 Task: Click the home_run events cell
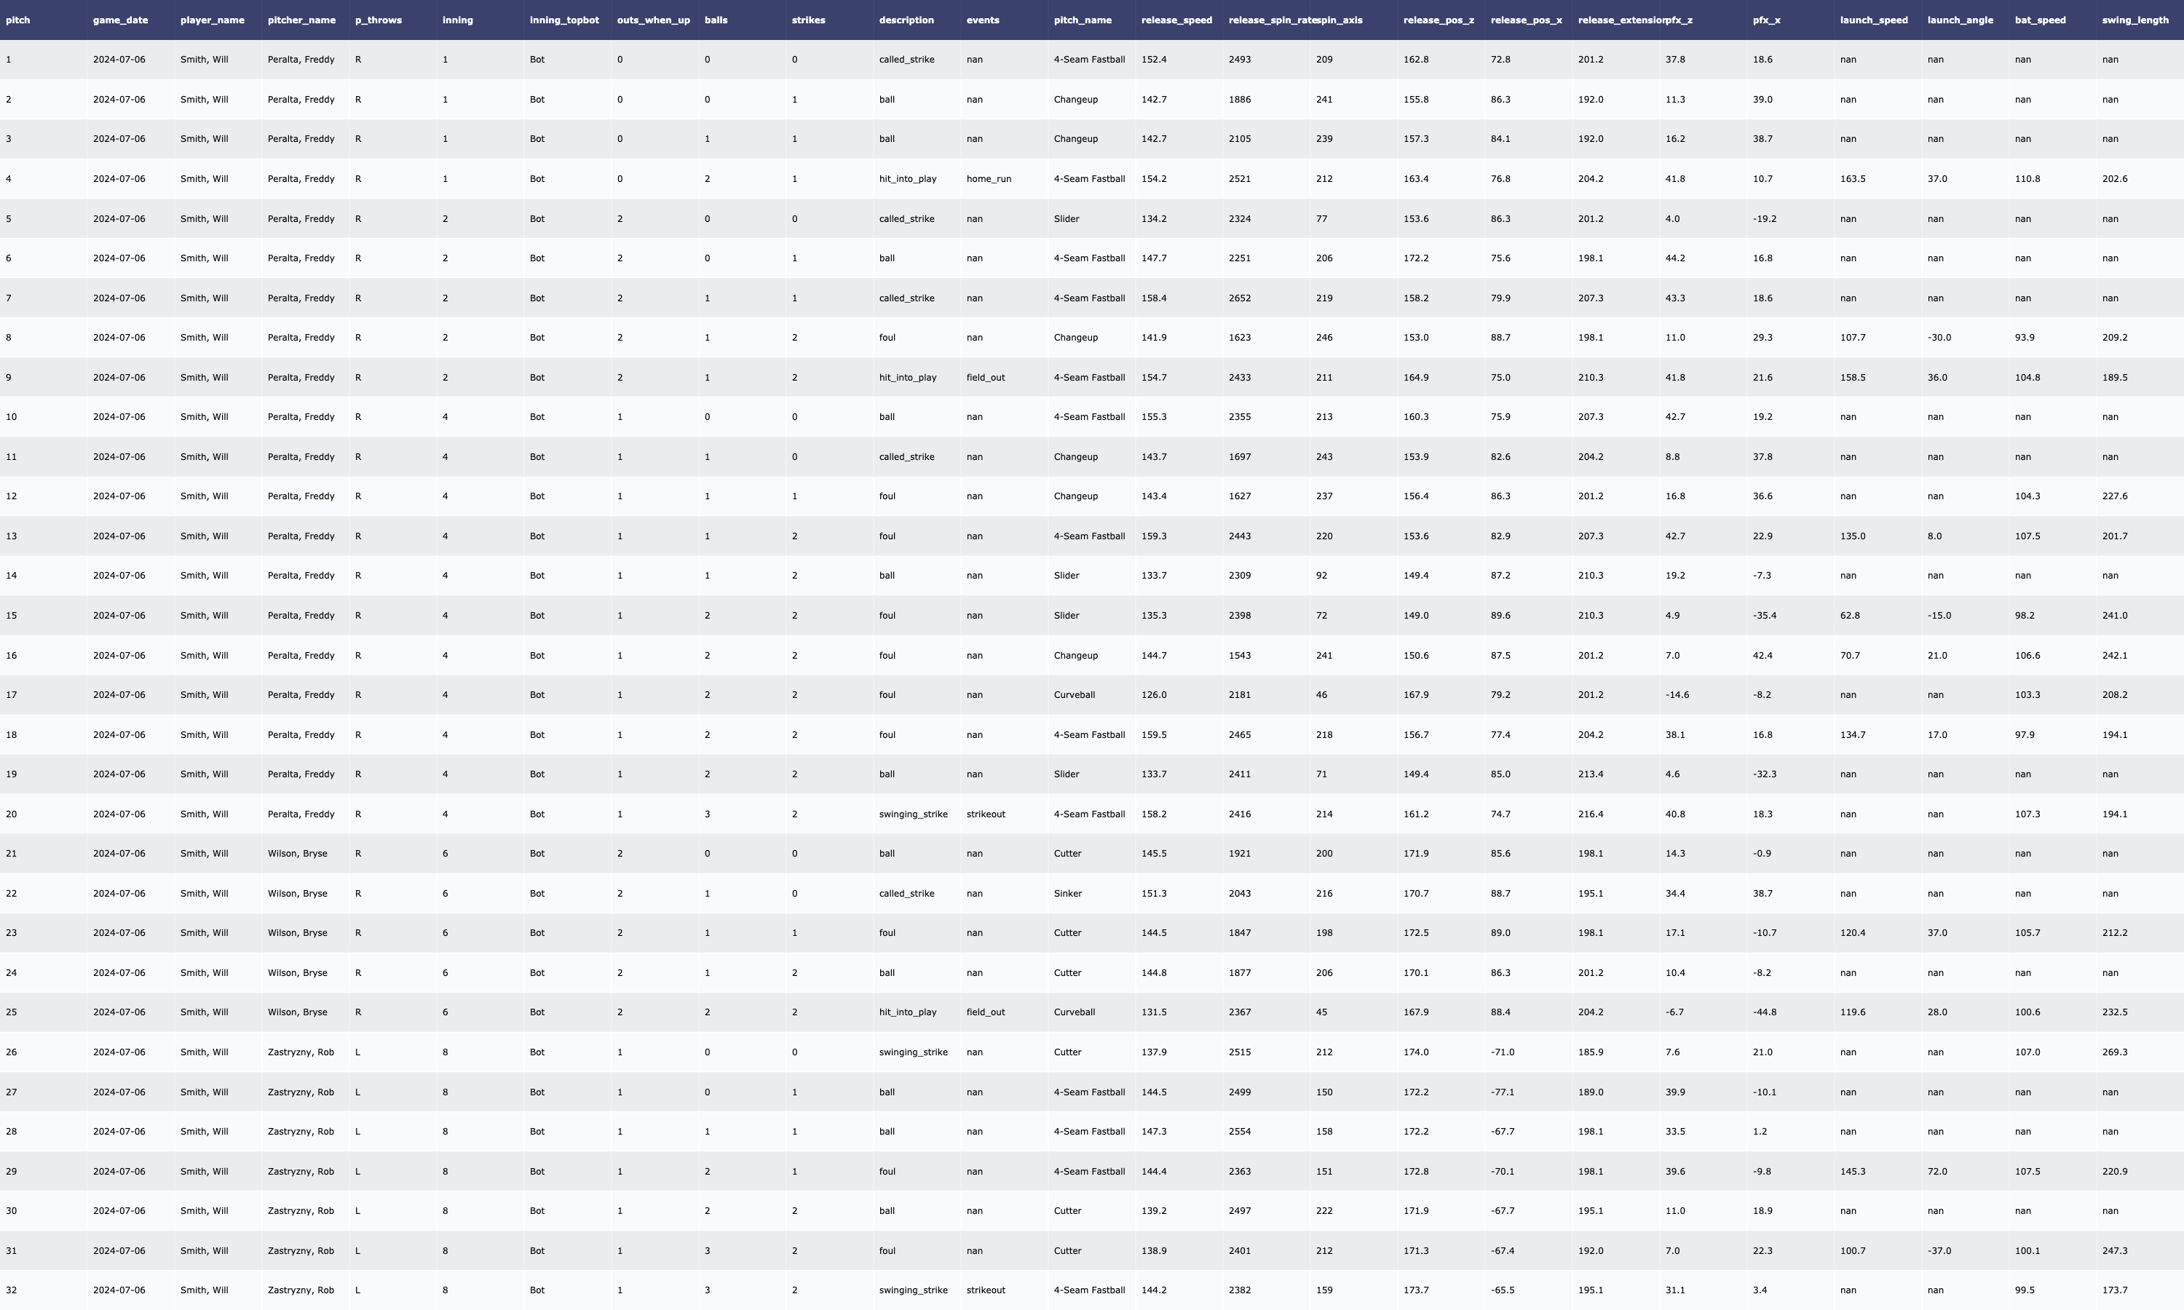(x=989, y=178)
